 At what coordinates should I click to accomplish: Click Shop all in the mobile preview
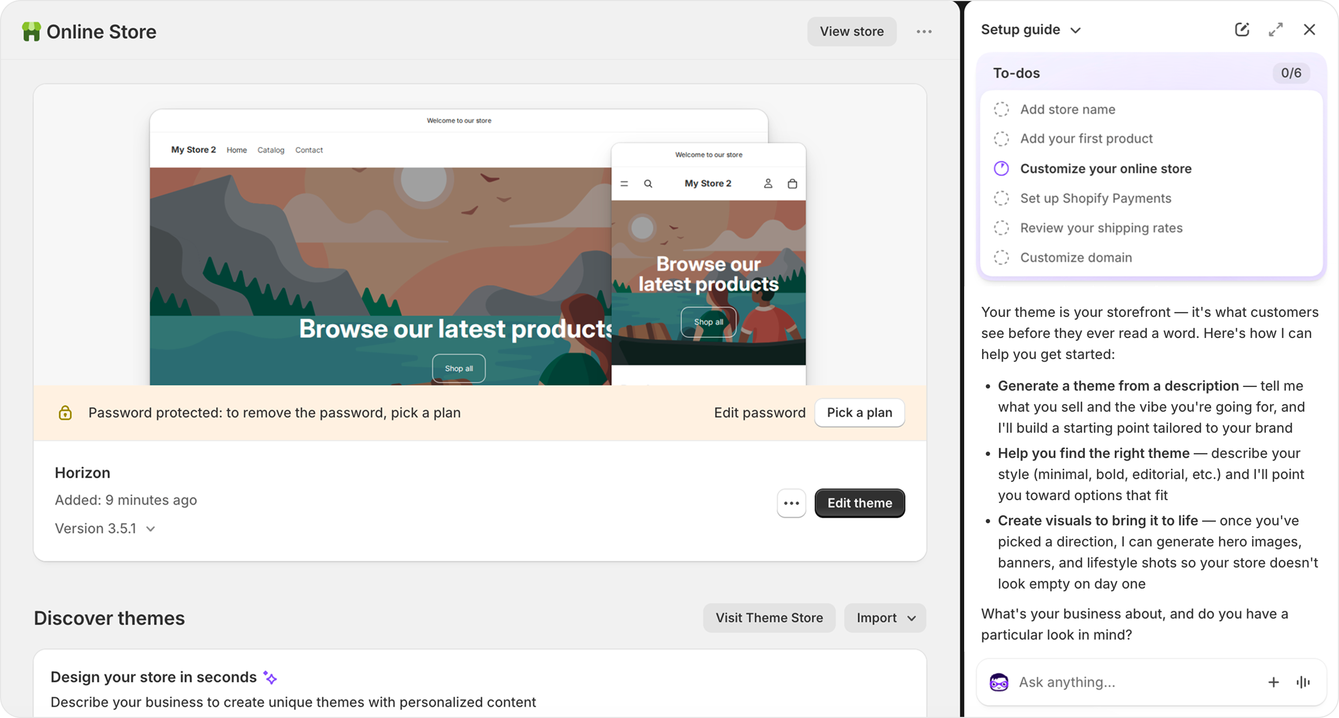coord(708,322)
